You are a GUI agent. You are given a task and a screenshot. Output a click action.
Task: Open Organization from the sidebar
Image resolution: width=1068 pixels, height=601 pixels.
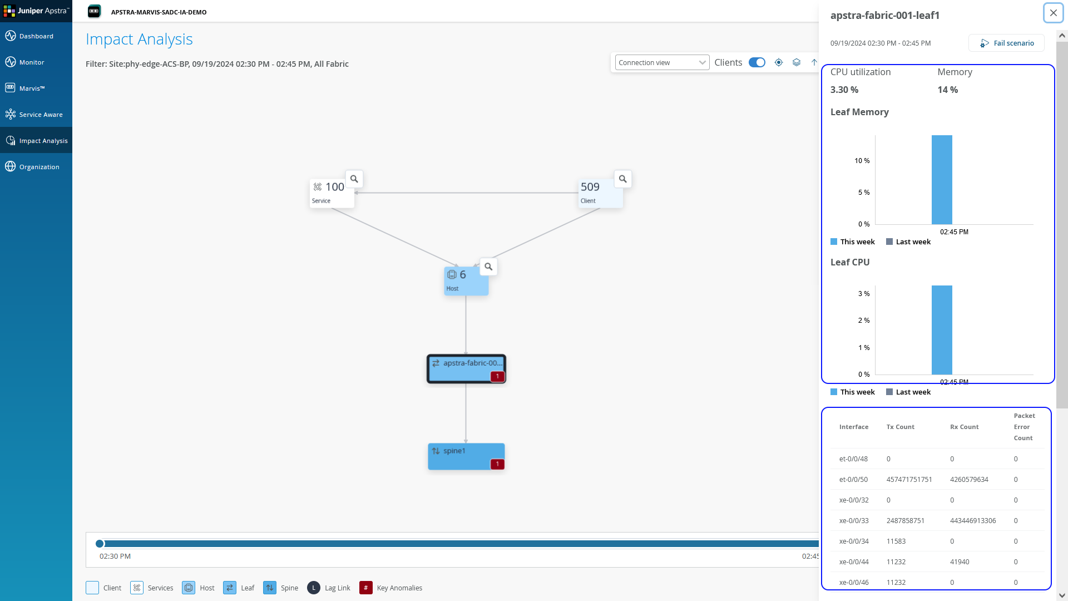click(38, 166)
